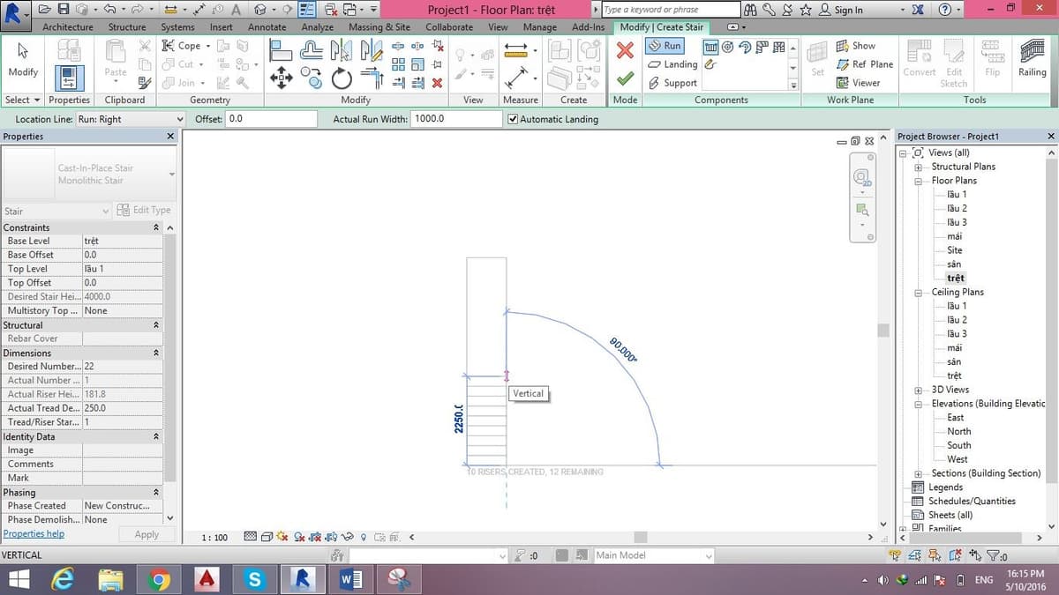The image size is (1059, 595).
Task: Open Skype from the taskbar
Action: click(255, 579)
